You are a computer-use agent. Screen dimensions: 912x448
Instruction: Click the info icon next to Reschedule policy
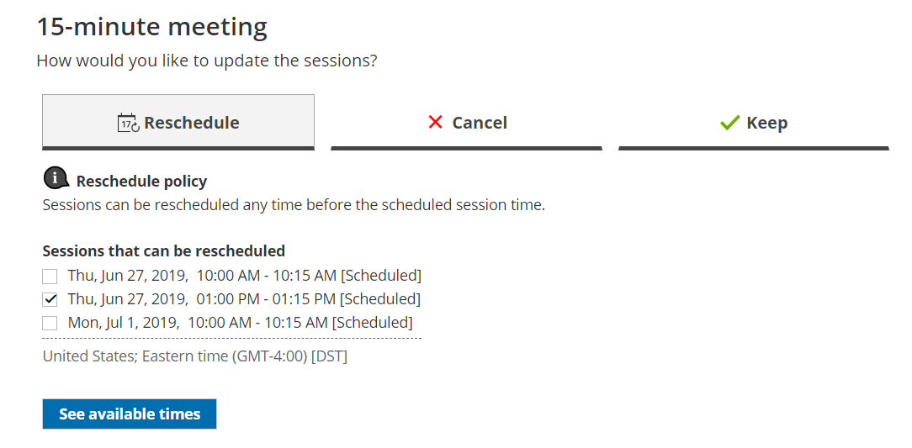56,179
